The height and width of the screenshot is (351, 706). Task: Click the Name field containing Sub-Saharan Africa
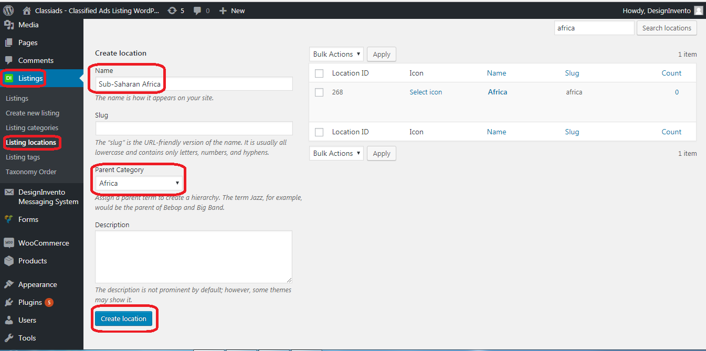(x=194, y=84)
